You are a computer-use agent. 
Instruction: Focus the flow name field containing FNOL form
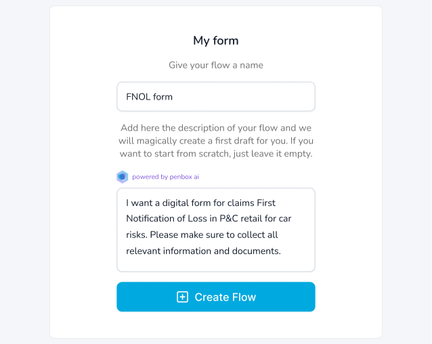click(216, 97)
